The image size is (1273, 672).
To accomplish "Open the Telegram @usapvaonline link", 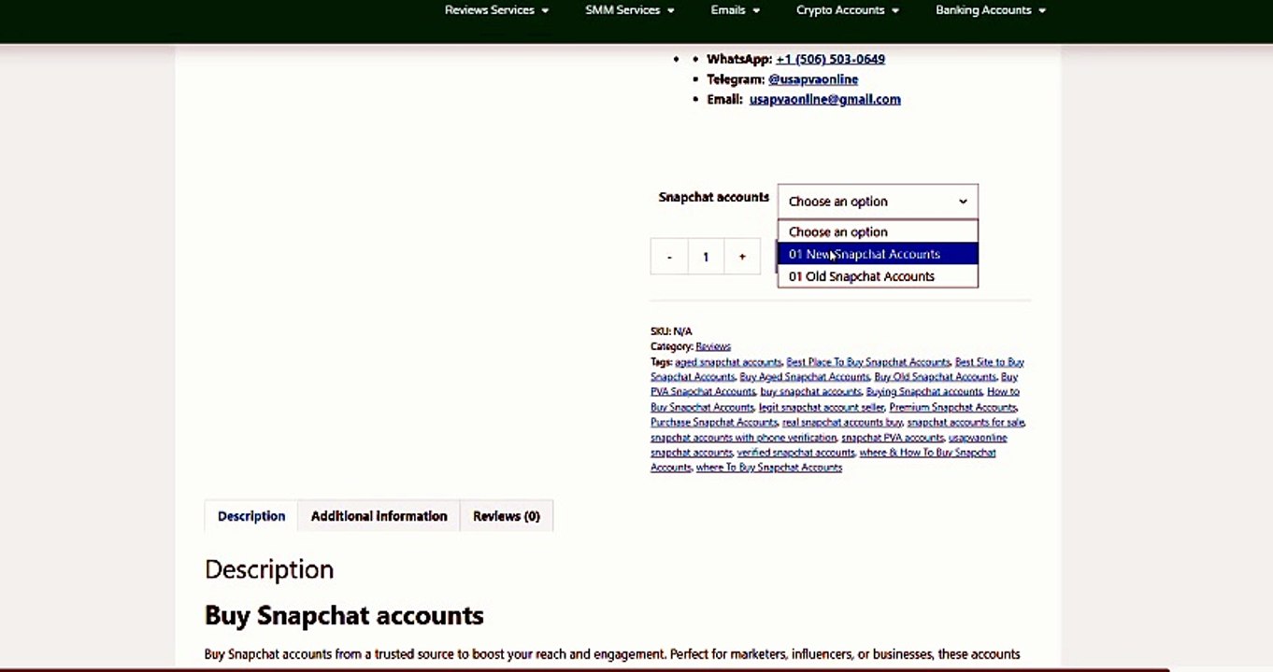I will (x=812, y=79).
